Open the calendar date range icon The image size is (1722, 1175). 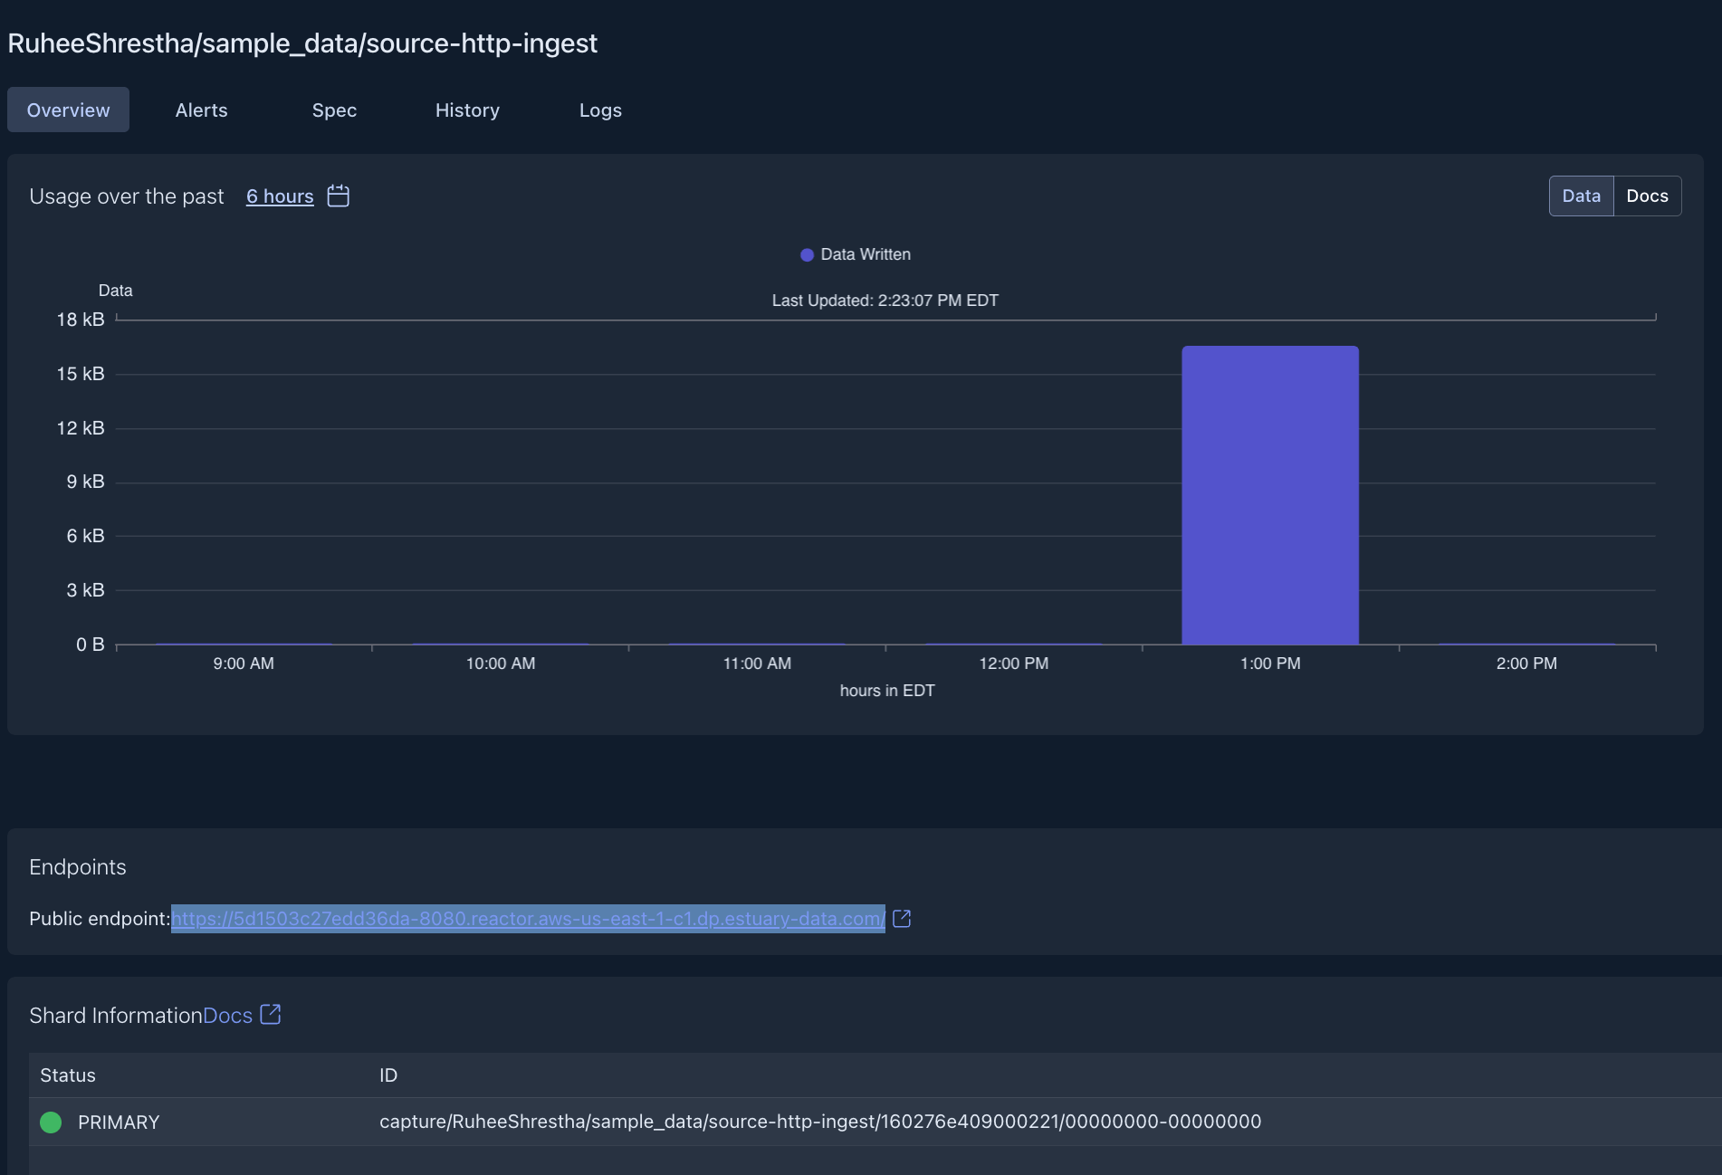[338, 196]
